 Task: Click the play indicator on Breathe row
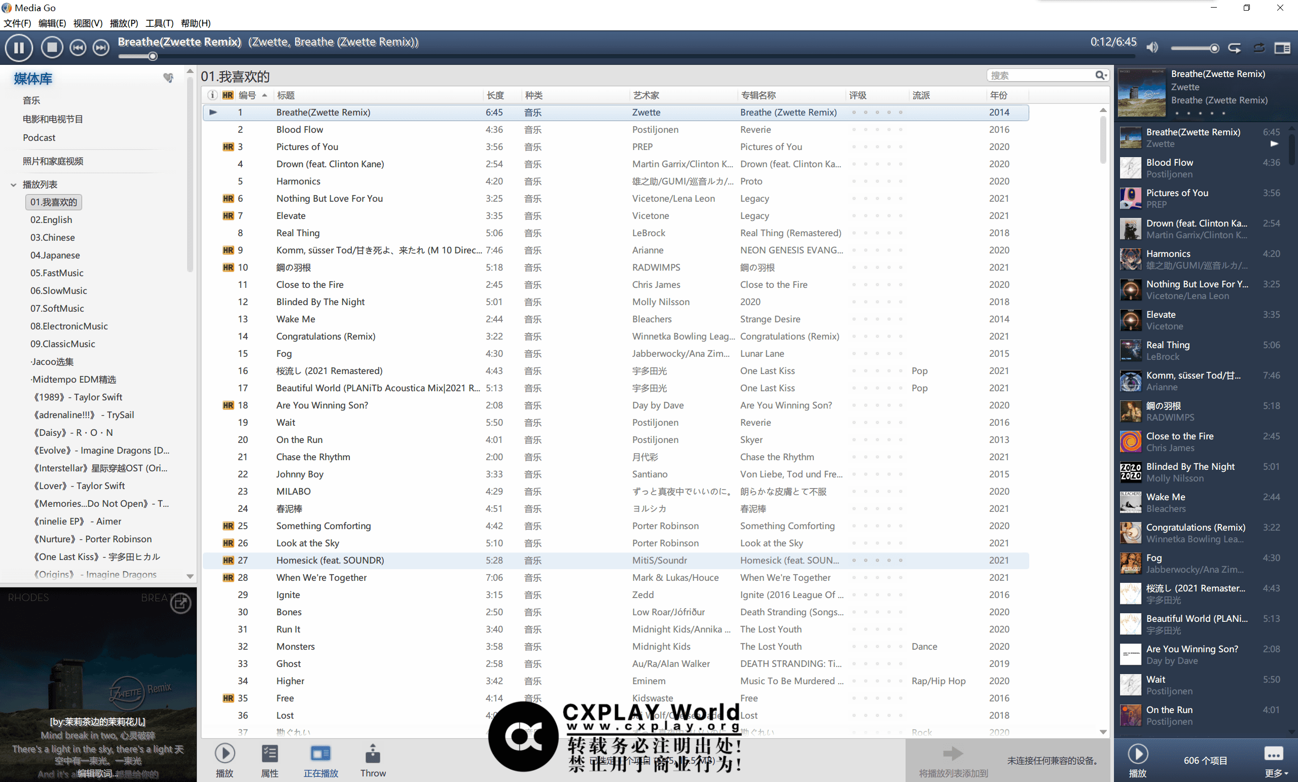(x=213, y=112)
